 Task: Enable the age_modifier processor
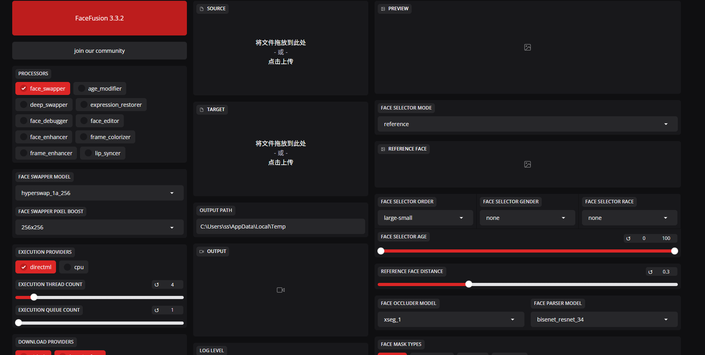(x=100, y=89)
